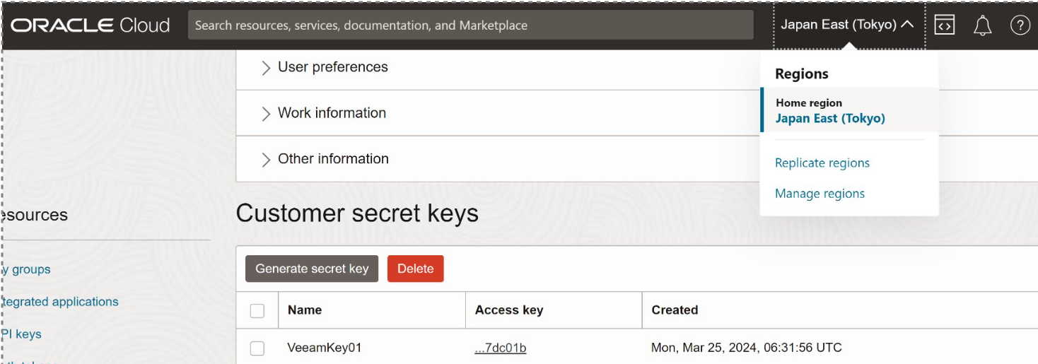Click the Generate secret key button
The width and height of the screenshot is (1038, 364).
[x=312, y=269]
